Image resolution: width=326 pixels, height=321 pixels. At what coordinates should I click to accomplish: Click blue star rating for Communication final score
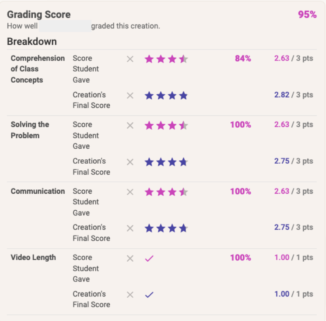(x=166, y=228)
